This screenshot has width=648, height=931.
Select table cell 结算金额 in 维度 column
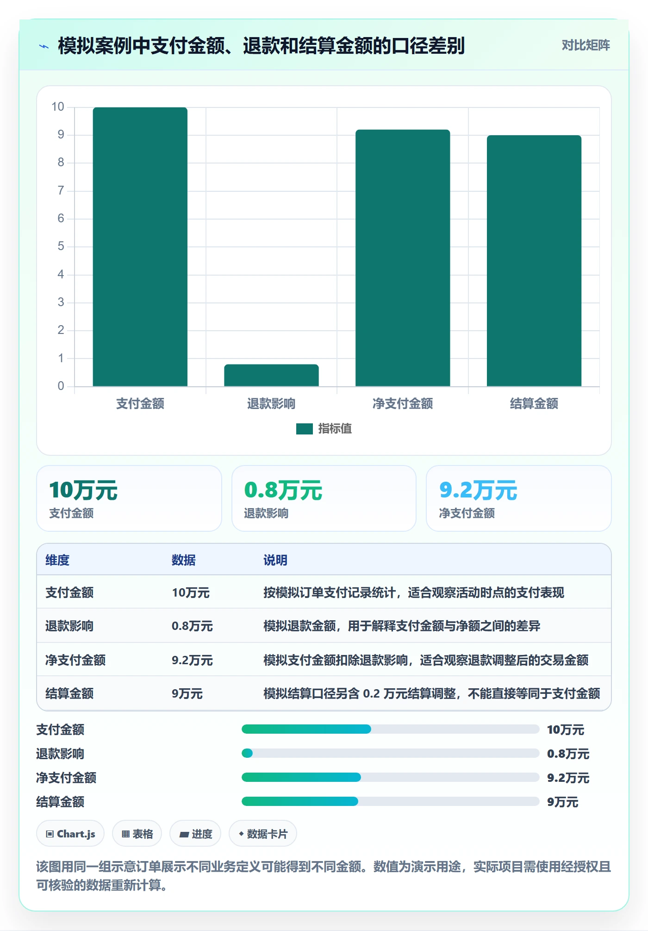click(x=69, y=693)
